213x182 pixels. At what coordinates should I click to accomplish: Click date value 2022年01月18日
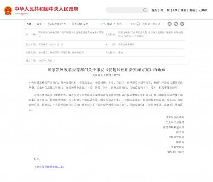(x=46, y=61)
